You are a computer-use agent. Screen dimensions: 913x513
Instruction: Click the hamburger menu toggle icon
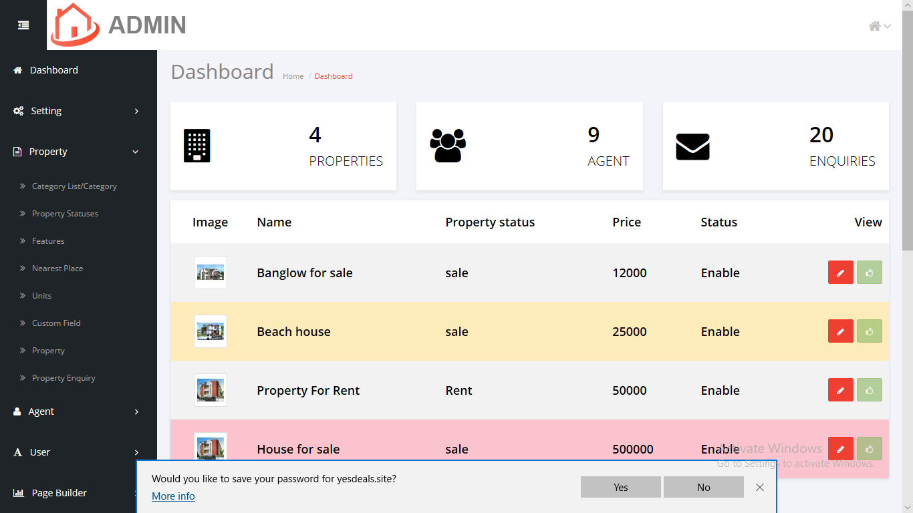(x=23, y=25)
